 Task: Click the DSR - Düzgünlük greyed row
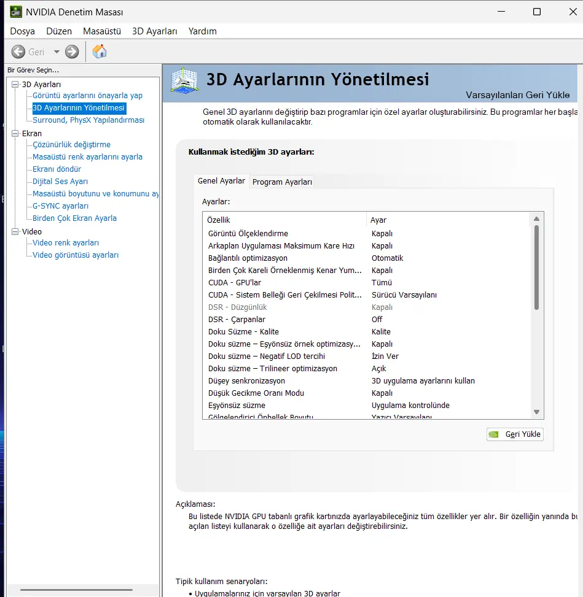point(366,307)
